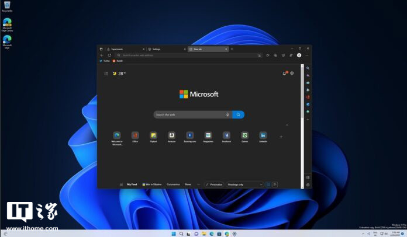407x237 pixels.
Task: Switch to the Settings tab
Action: [x=167, y=49]
